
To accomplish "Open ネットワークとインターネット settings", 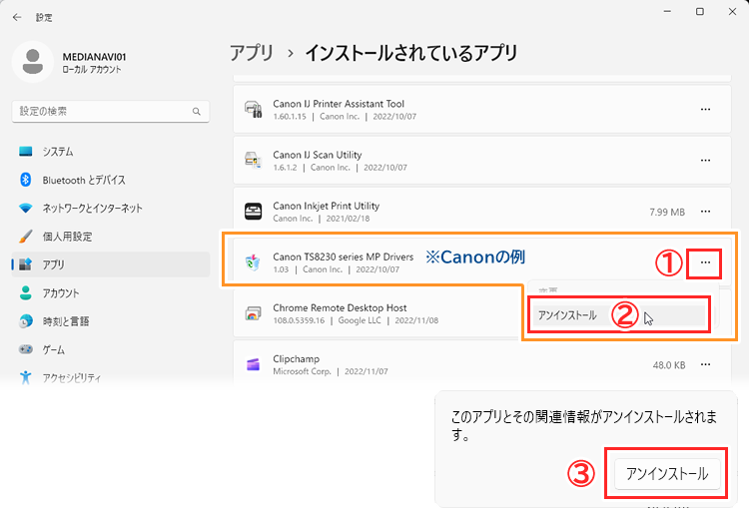I will [x=110, y=209].
